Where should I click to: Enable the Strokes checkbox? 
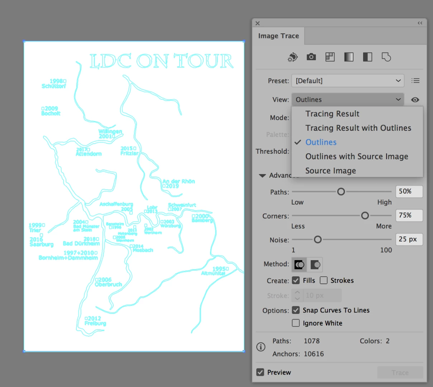[324, 280]
